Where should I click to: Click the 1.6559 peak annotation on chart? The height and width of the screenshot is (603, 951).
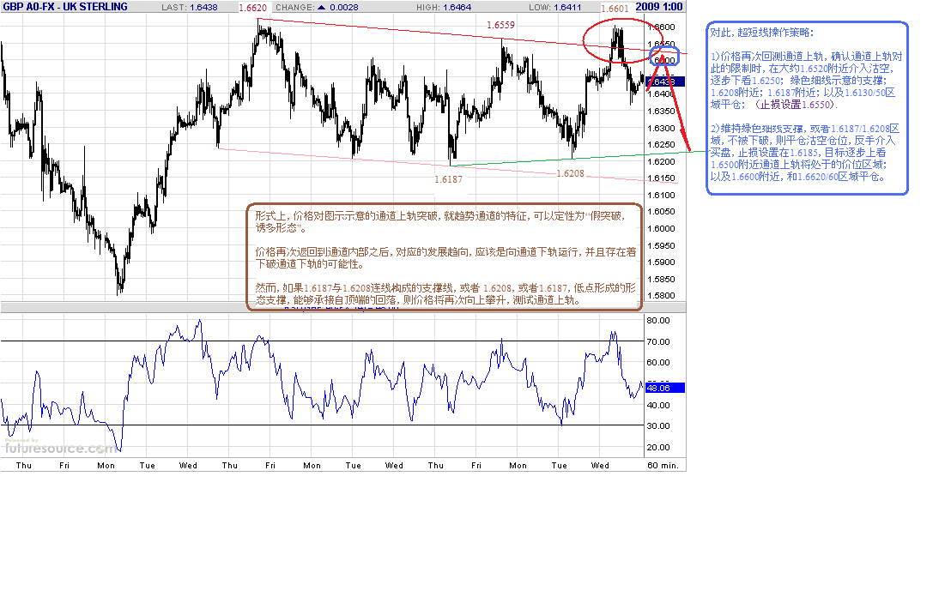point(500,25)
